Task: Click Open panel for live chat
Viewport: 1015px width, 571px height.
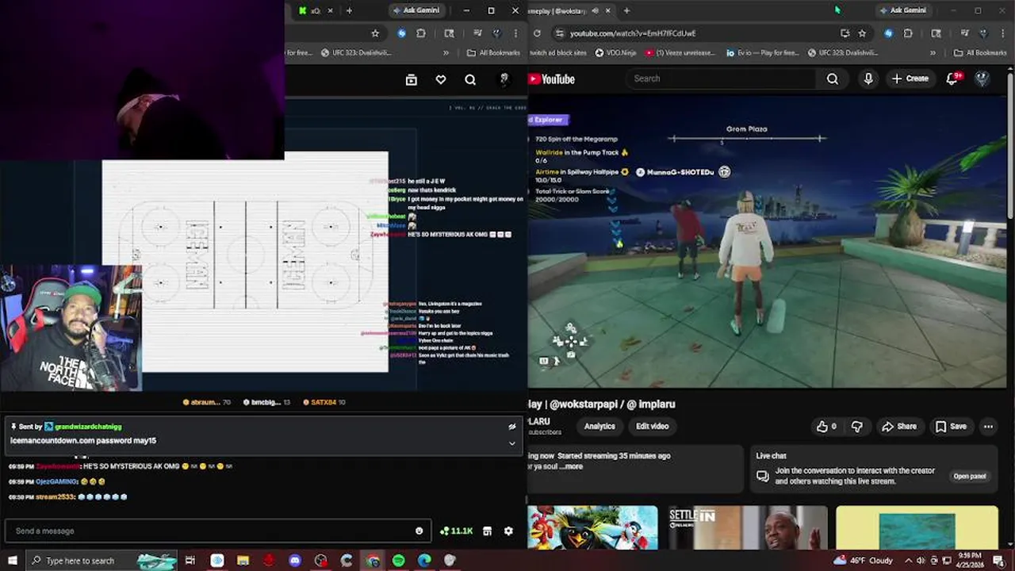Action: click(x=970, y=477)
